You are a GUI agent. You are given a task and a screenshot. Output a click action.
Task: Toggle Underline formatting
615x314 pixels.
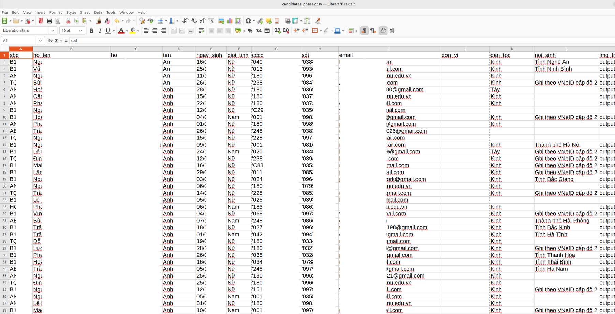108,31
